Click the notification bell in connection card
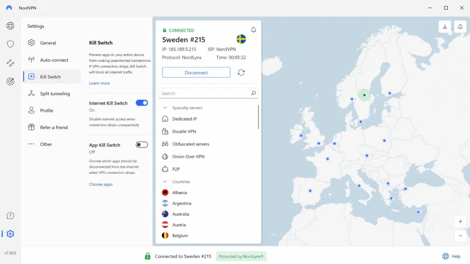The height and width of the screenshot is (264, 470). point(253,30)
